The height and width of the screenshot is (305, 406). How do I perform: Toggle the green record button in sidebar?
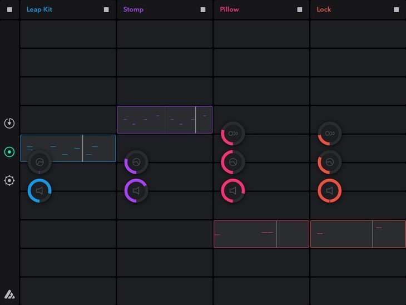(x=9, y=152)
